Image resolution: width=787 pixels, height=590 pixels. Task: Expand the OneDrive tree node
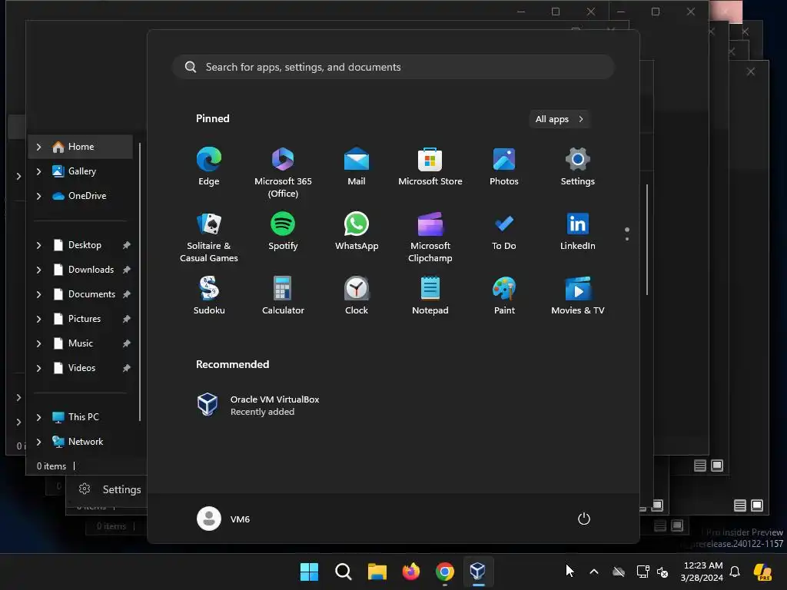[38, 196]
